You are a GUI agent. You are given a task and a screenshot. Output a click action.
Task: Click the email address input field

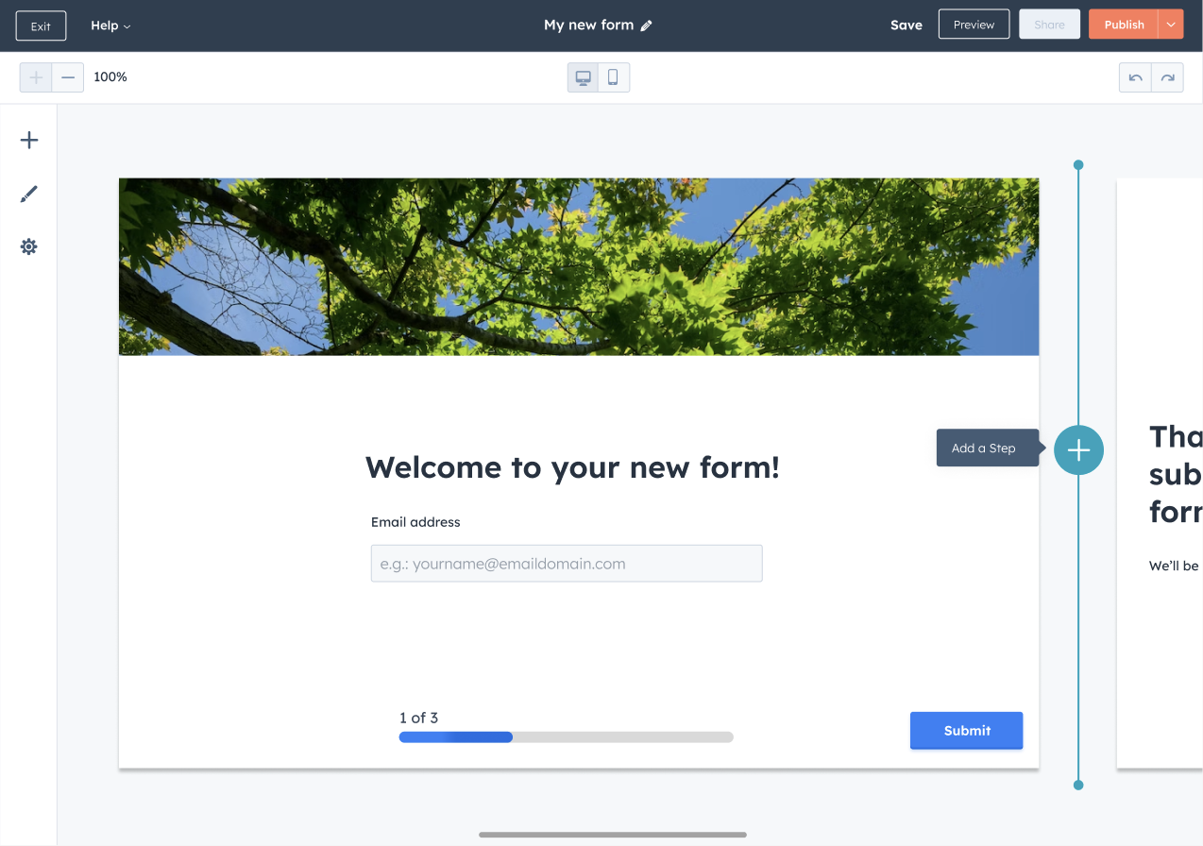point(567,563)
